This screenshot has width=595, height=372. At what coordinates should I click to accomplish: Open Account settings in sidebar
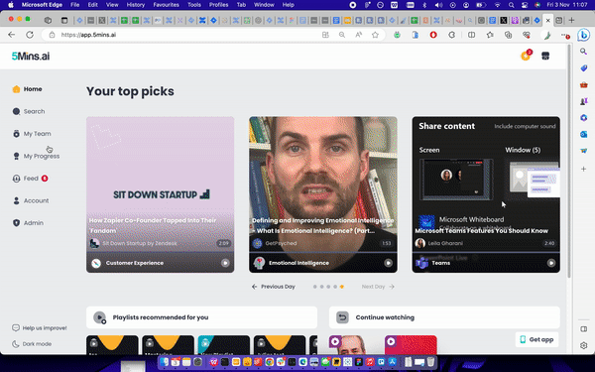pos(31,200)
